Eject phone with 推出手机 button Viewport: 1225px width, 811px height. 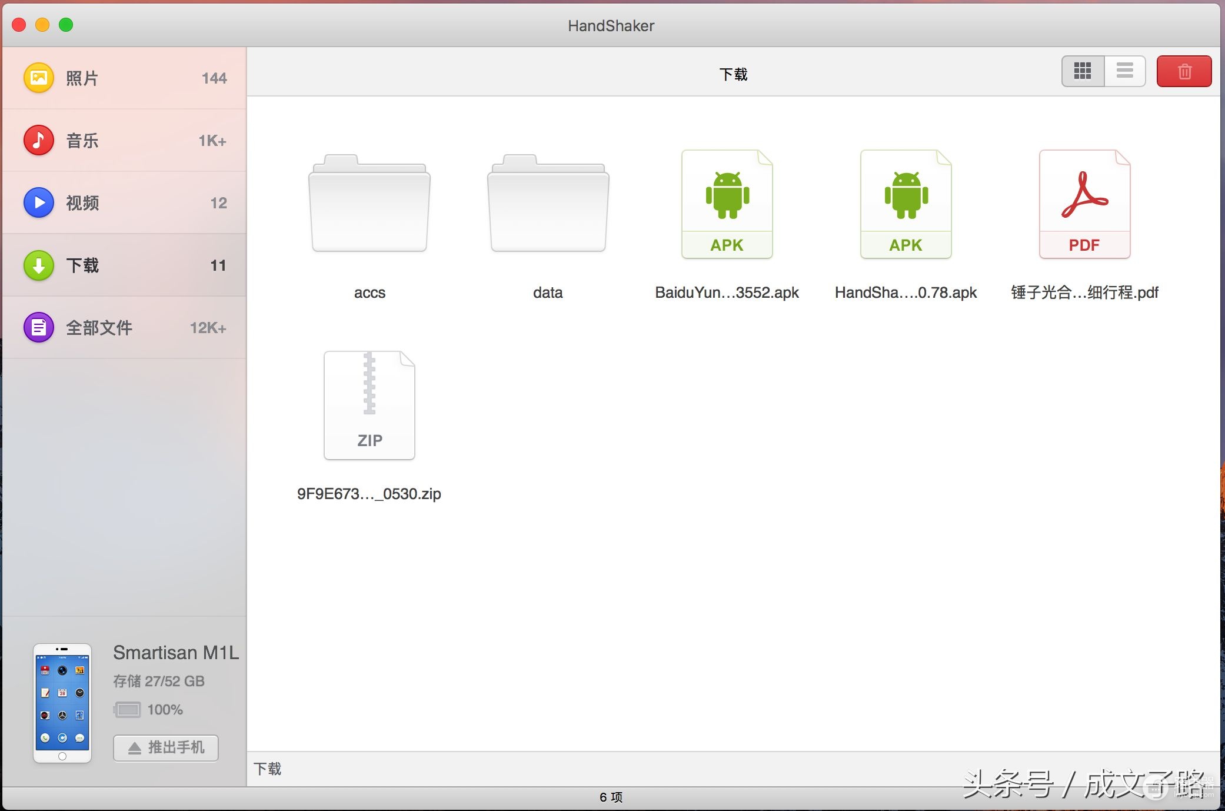point(166,747)
